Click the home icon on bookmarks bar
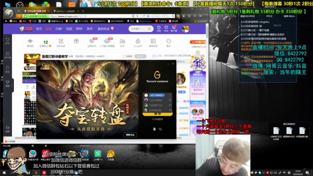This screenshot has height=176, width=313. pyautogui.click(x=6, y=21)
